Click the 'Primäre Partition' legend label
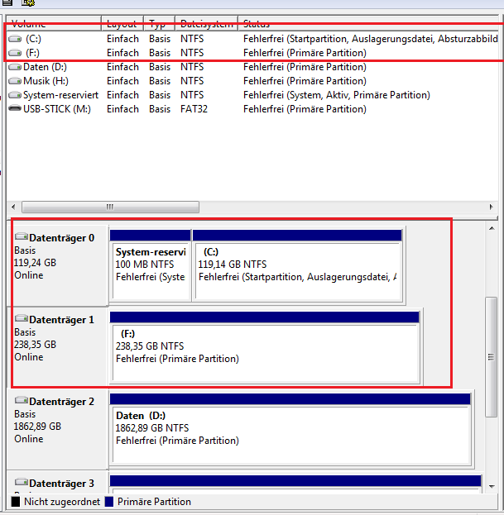This screenshot has height=515, width=504. tap(154, 502)
